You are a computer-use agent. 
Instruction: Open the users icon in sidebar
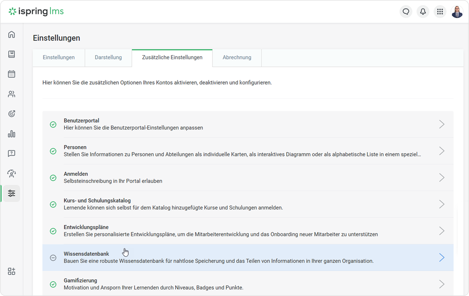pyautogui.click(x=12, y=94)
